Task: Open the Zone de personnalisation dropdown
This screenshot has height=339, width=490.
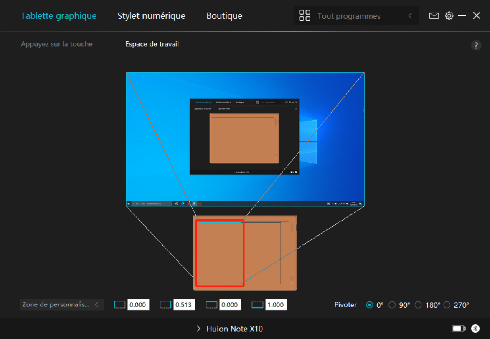Action: (61, 305)
